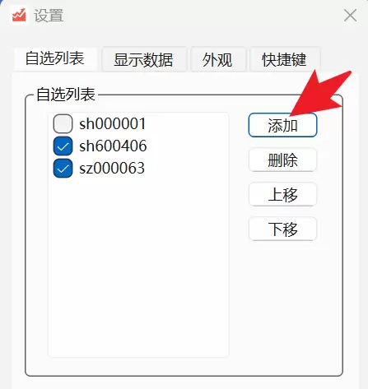The width and height of the screenshot is (368, 389).
Task: Uncheck the sz000063 checkbox
Action: (63, 168)
